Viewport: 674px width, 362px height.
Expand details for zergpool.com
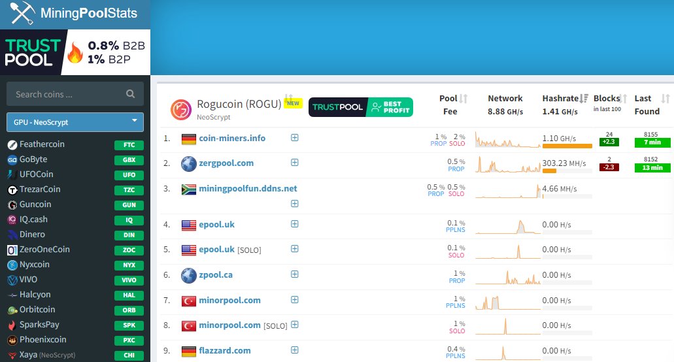click(x=294, y=163)
